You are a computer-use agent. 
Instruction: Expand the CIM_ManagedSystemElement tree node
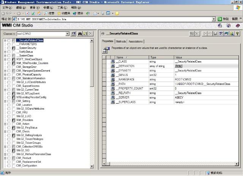5,71
